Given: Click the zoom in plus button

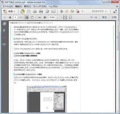Looking at the screenshot, I should point(45,17).
